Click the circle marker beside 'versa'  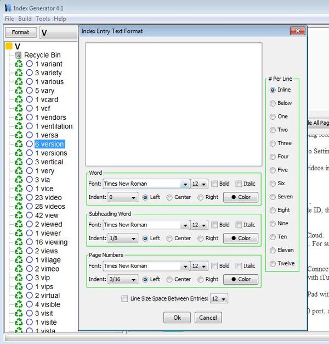tap(29, 135)
